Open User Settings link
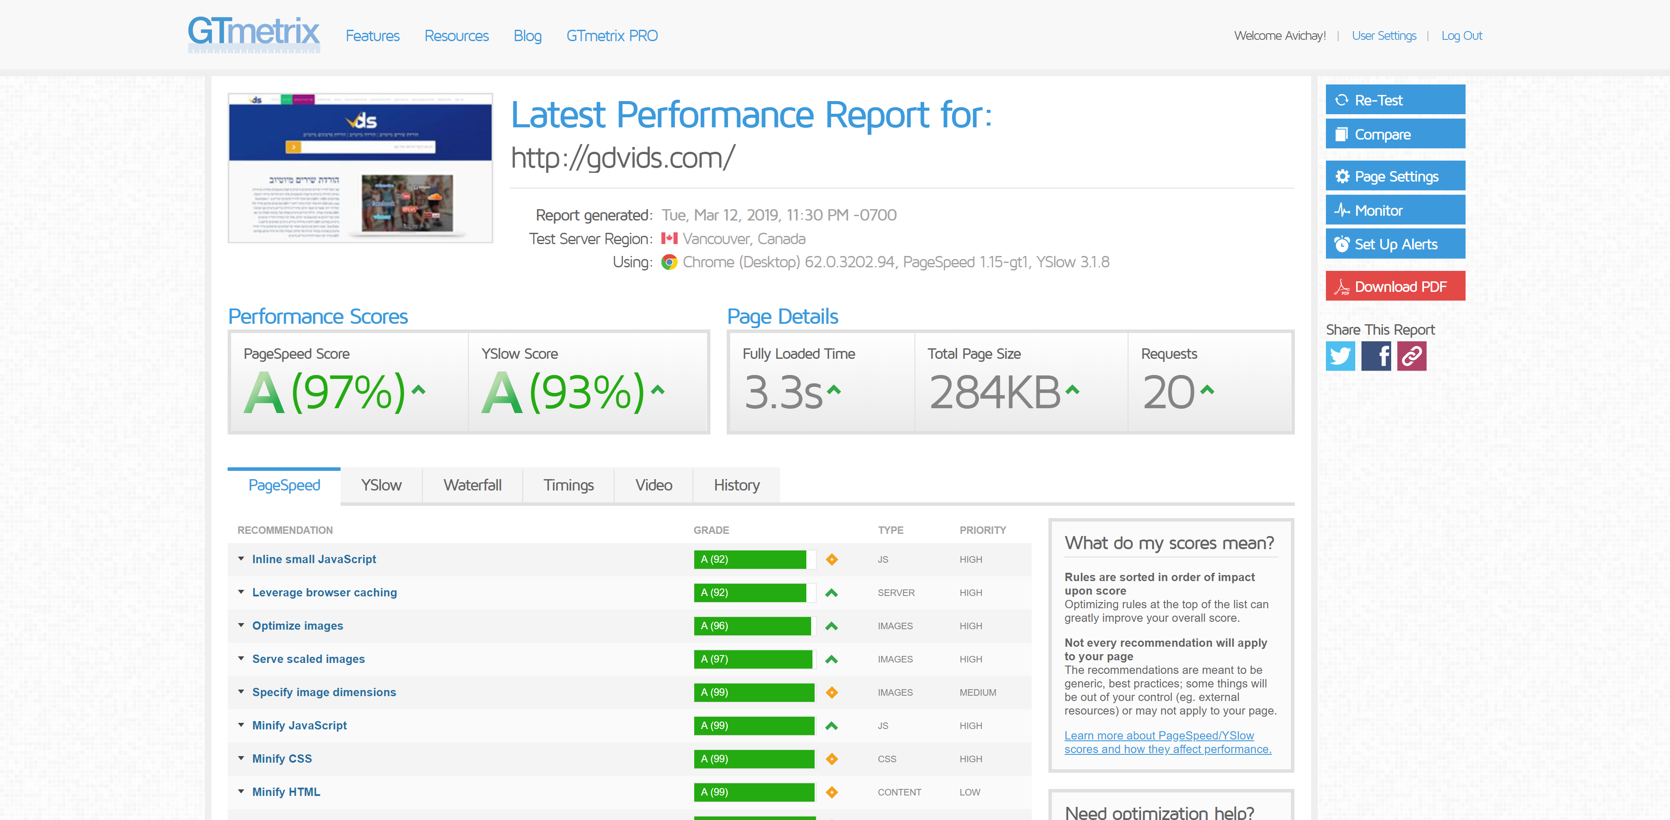The image size is (1670, 820). pos(1384,35)
